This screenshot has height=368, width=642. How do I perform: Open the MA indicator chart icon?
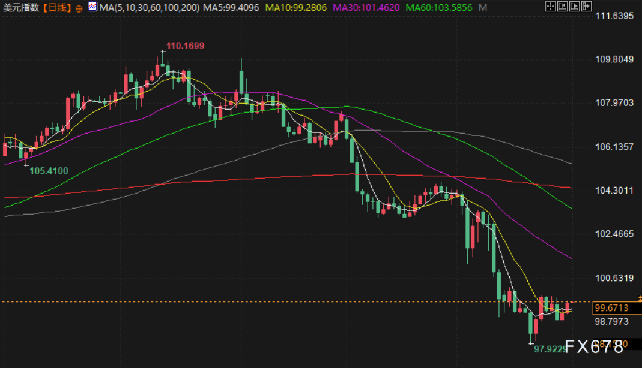(x=92, y=7)
